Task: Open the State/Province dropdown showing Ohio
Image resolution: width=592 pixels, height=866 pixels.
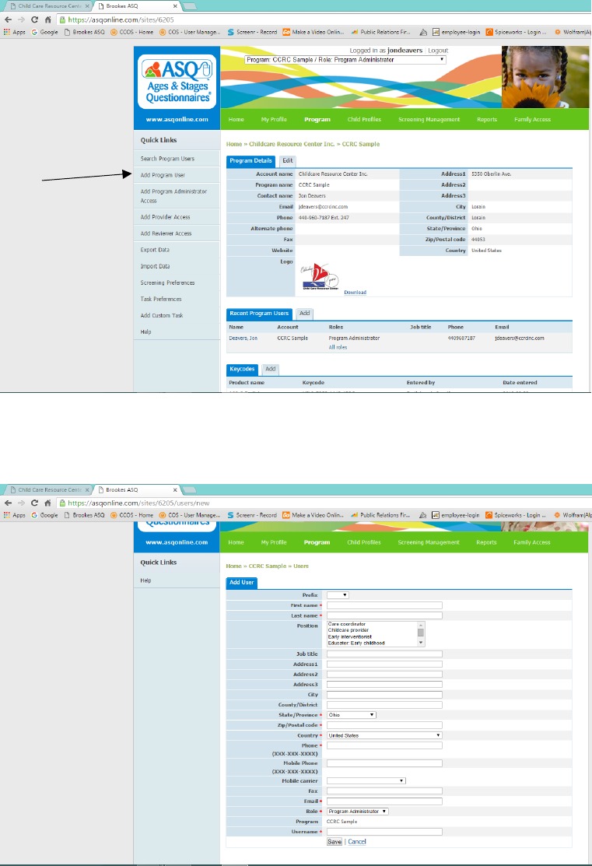Action: pos(351,714)
